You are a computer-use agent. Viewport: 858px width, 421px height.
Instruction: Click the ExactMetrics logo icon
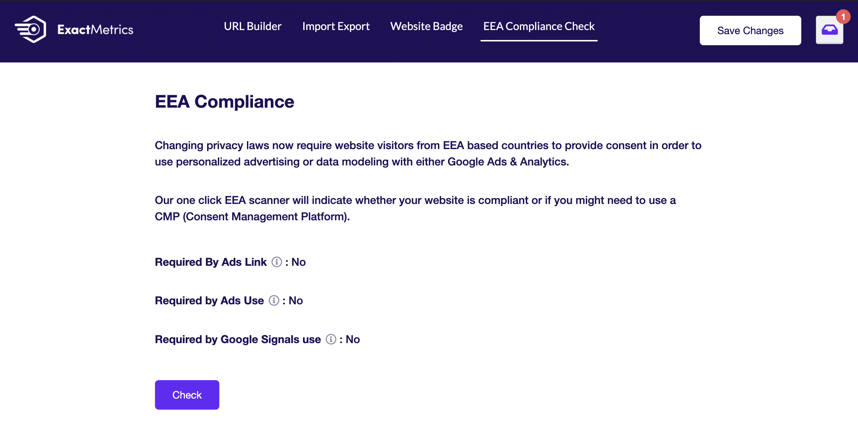pos(30,29)
